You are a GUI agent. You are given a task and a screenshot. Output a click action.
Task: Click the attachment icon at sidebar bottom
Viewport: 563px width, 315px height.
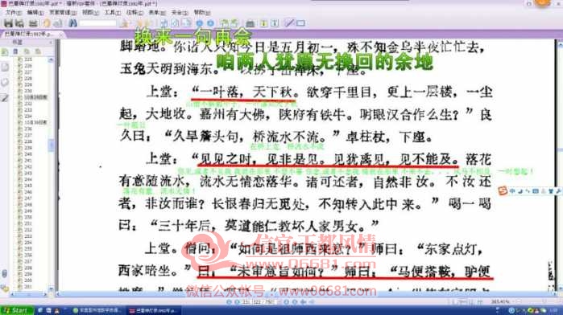(4, 273)
